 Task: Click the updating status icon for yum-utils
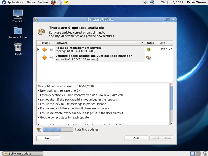coord(148,58)
